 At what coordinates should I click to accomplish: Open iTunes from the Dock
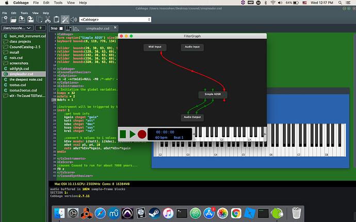168,213
